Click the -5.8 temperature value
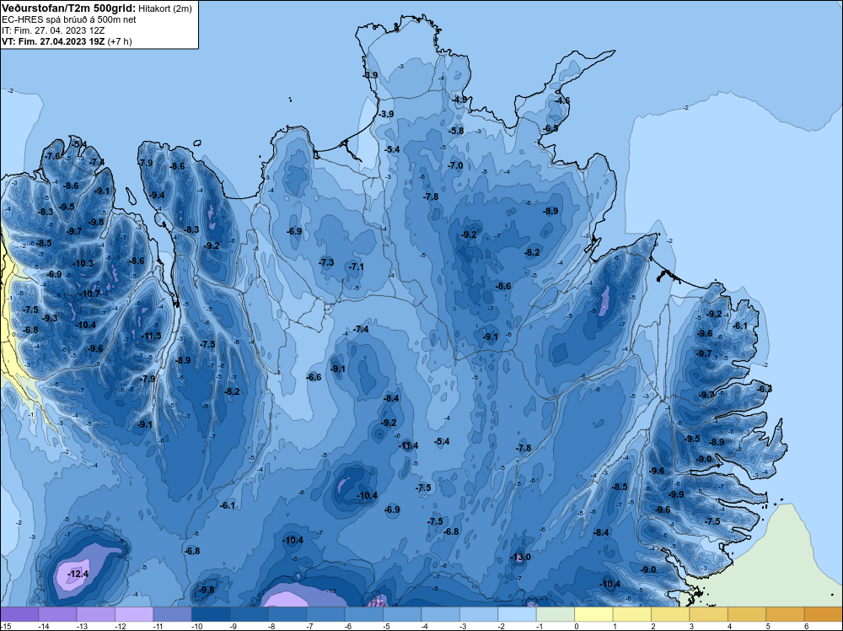Screen dimensions: 843x631 456,131
